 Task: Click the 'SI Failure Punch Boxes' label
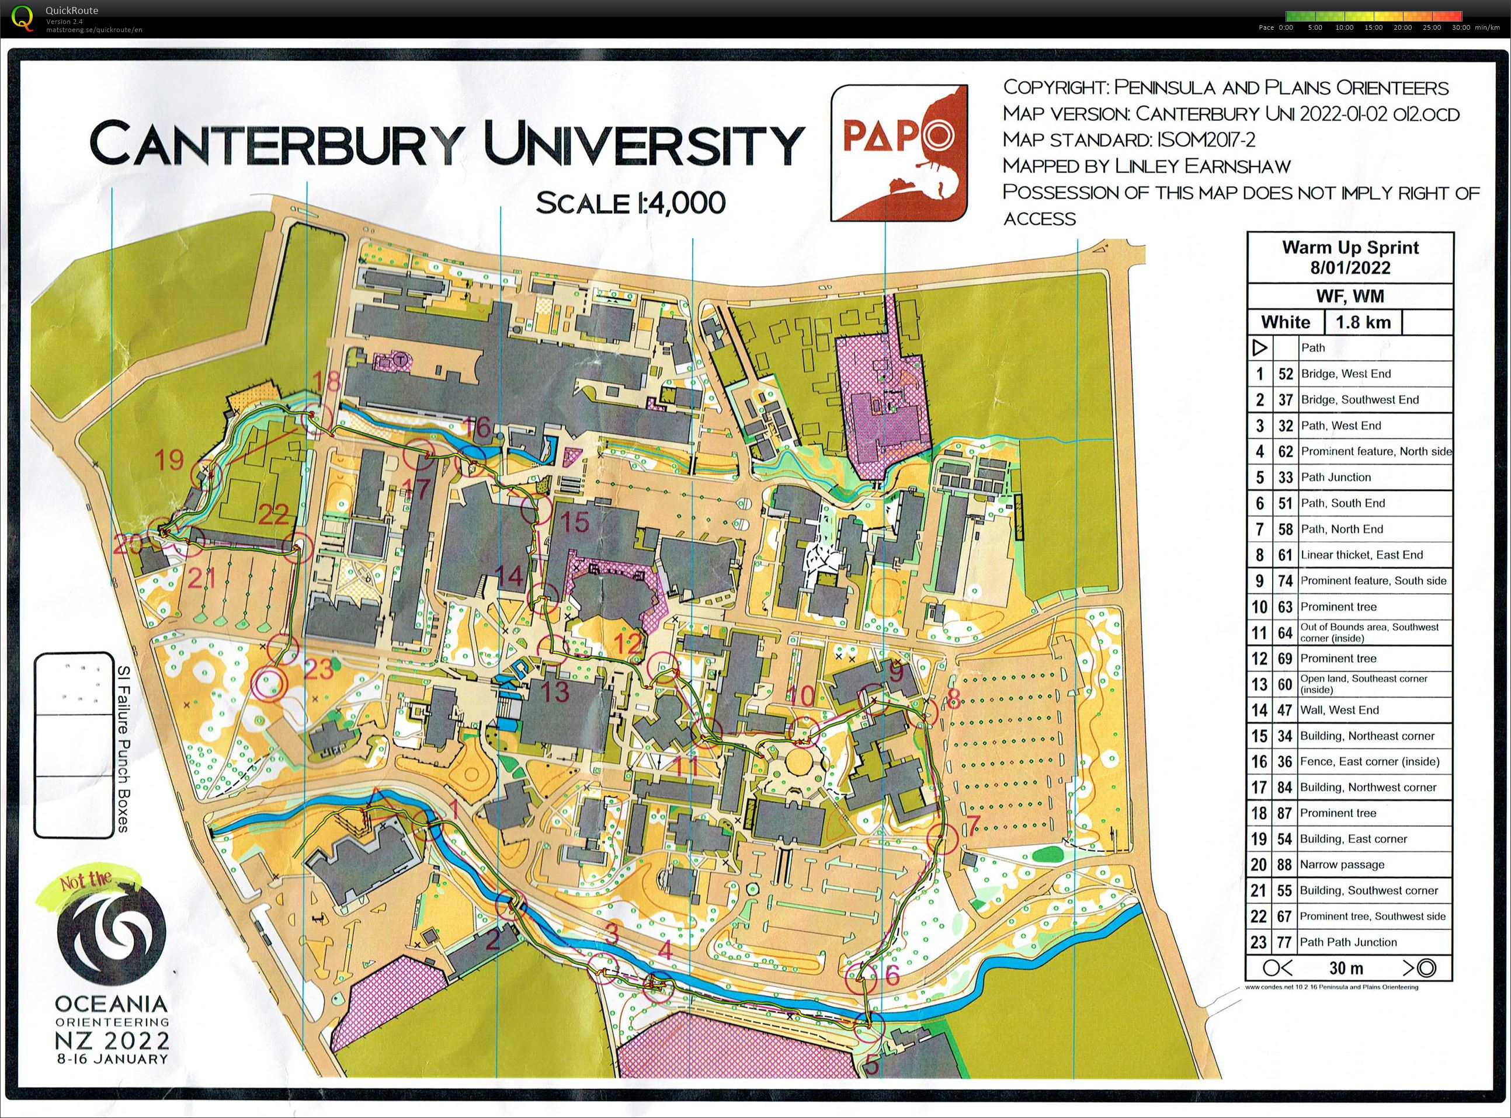tap(123, 748)
